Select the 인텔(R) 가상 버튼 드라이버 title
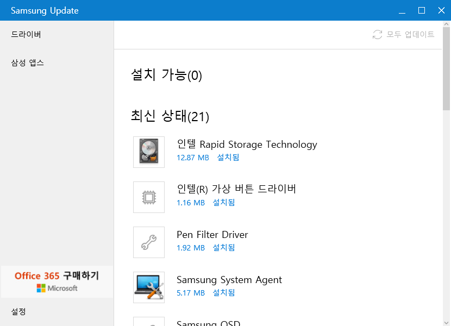This screenshot has height=326, width=451. 236,189
